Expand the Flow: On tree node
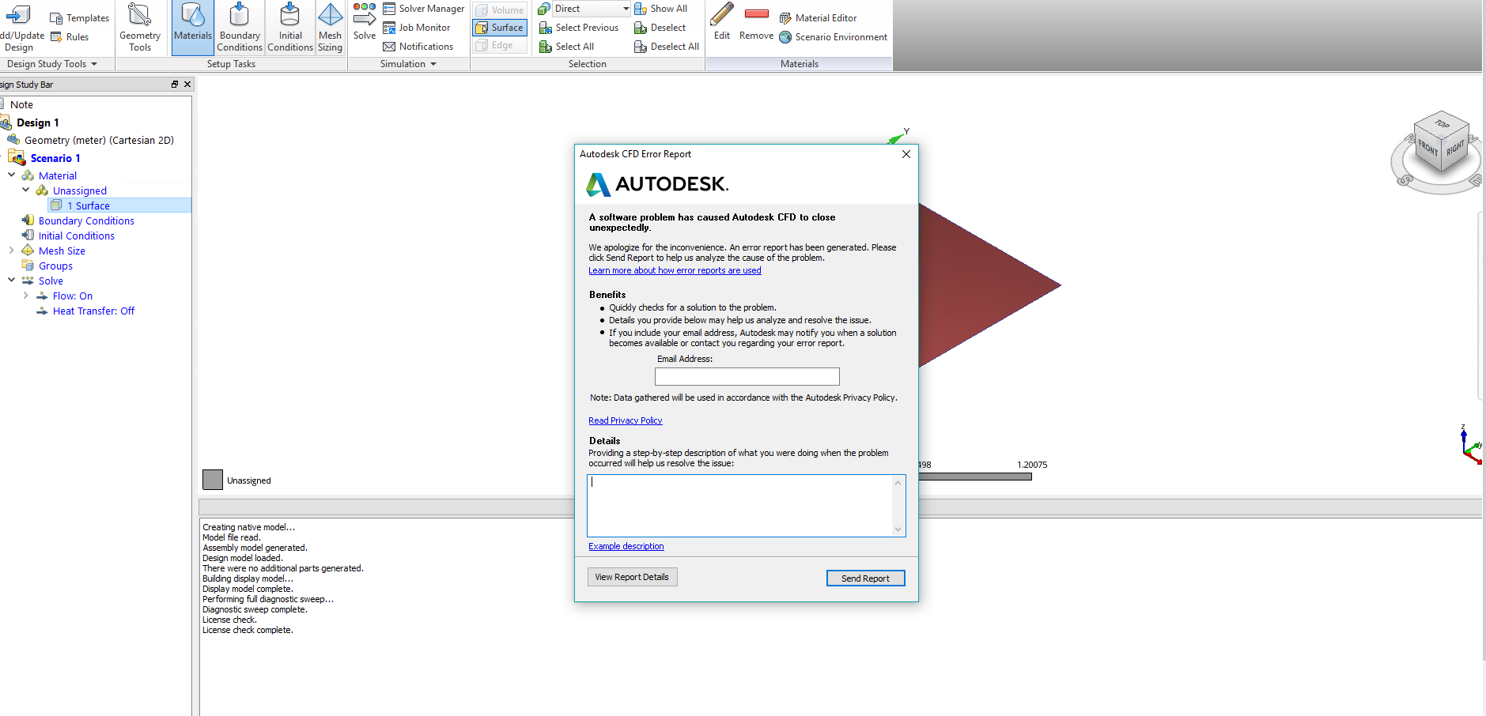The image size is (1486, 716). 26,296
